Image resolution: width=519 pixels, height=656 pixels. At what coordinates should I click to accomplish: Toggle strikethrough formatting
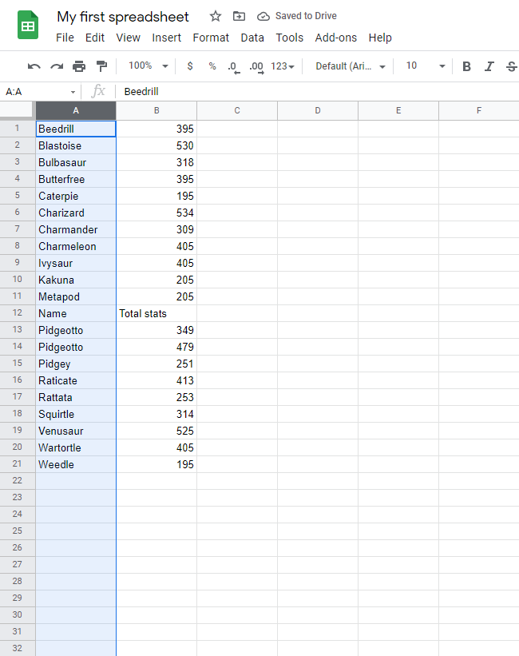tap(511, 66)
